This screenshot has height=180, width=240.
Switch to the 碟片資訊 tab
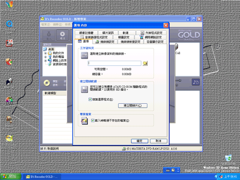pos(108,33)
